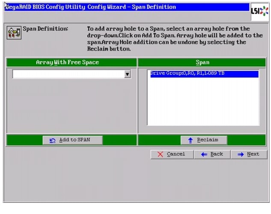Click the empty area of Span list box
The width and height of the screenshot is (271, 214).
[x=203, y=101]
